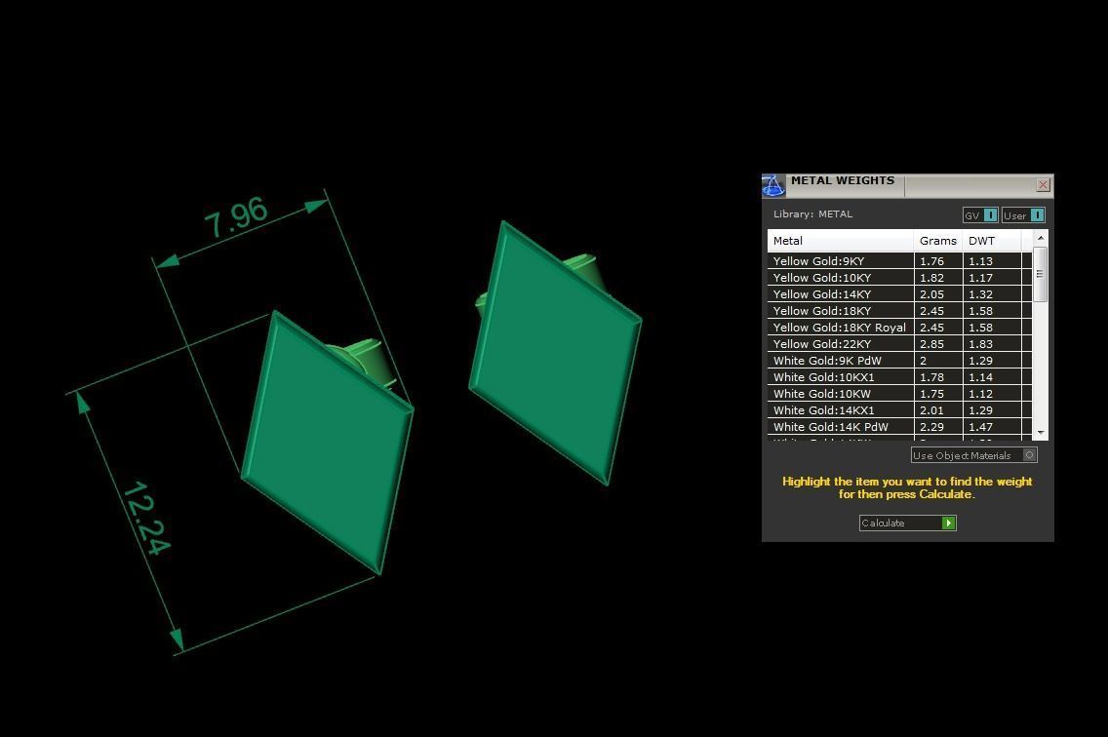Click the 1.17 DWT cell
1108x737 pixels.
click(991, 278)
